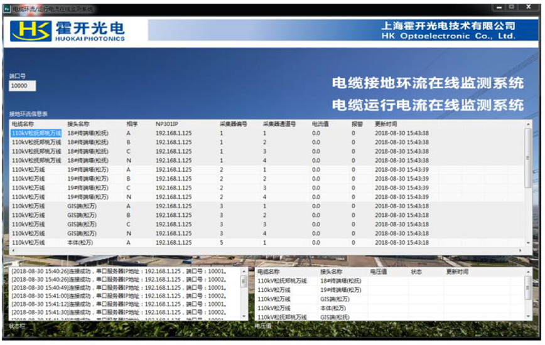Click the voltage table scrollbar down arrow
This screenshot has width=545, height=345.
point(528,316)
